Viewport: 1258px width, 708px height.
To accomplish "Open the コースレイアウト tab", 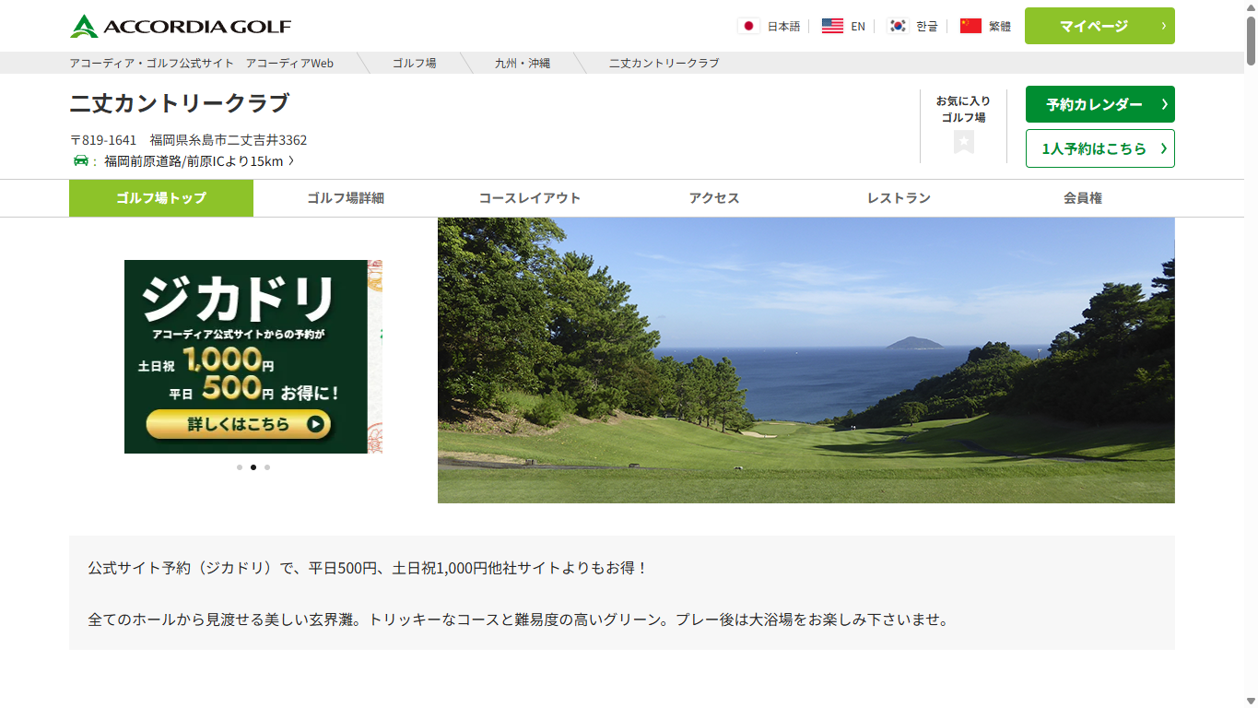I will pyautogui.click(x=530, y=198).
